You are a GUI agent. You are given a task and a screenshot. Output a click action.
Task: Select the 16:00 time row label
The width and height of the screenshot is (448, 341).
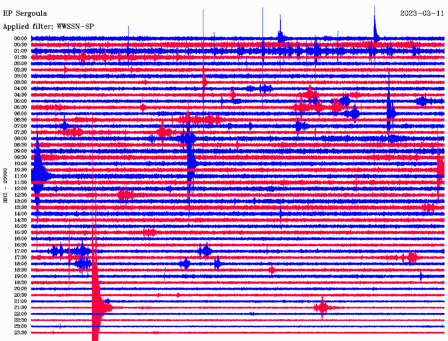21,239
